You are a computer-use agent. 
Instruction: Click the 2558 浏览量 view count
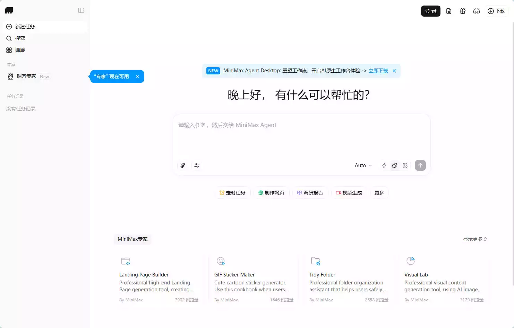[x=377, y=300]
